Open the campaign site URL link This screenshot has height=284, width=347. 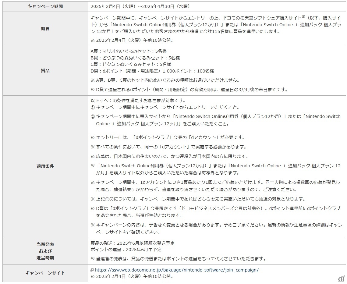(177, 270)
